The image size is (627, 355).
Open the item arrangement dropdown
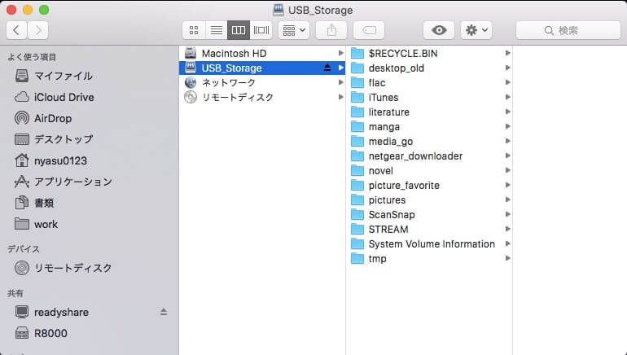point(294,30)
